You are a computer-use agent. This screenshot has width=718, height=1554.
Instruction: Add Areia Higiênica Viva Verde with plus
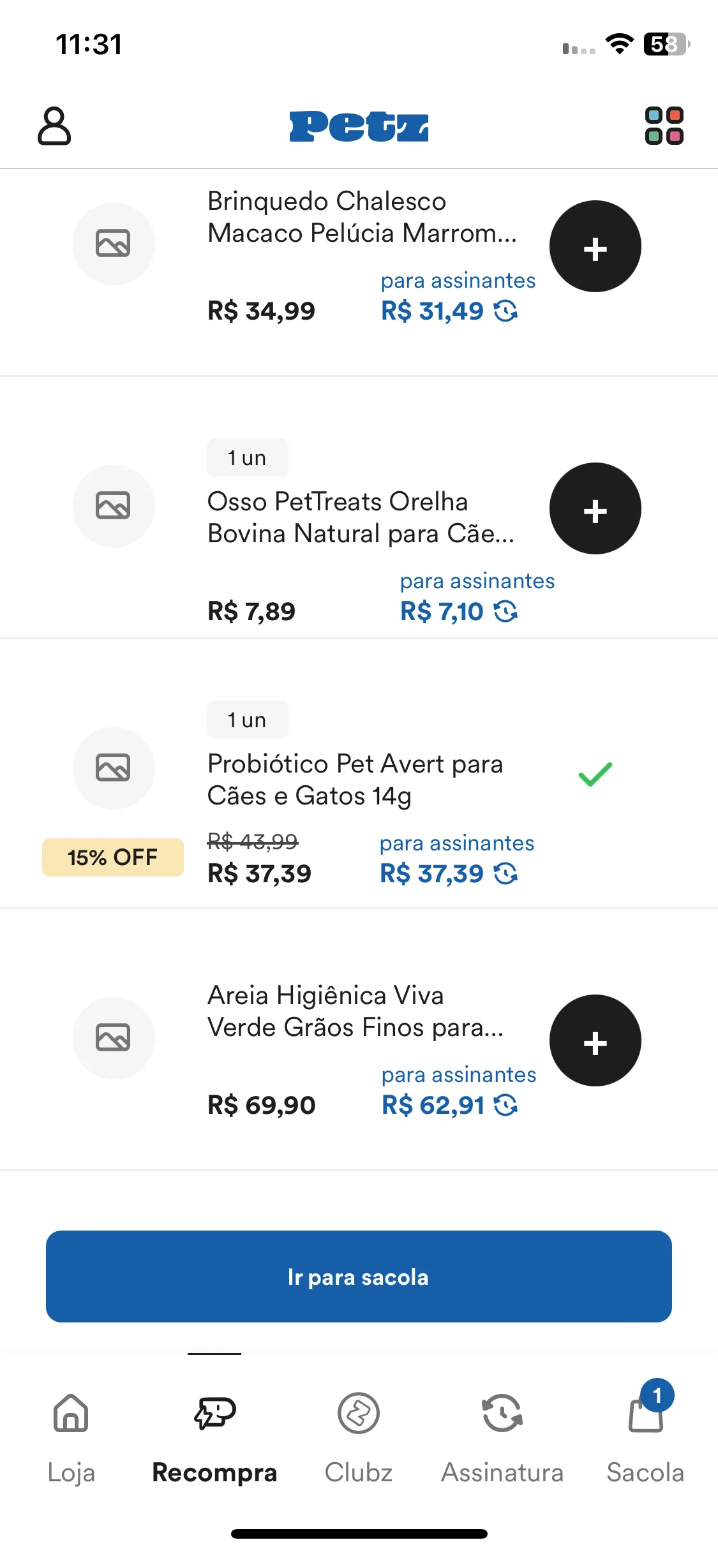pyautogui.click(x=595, y=1040)
